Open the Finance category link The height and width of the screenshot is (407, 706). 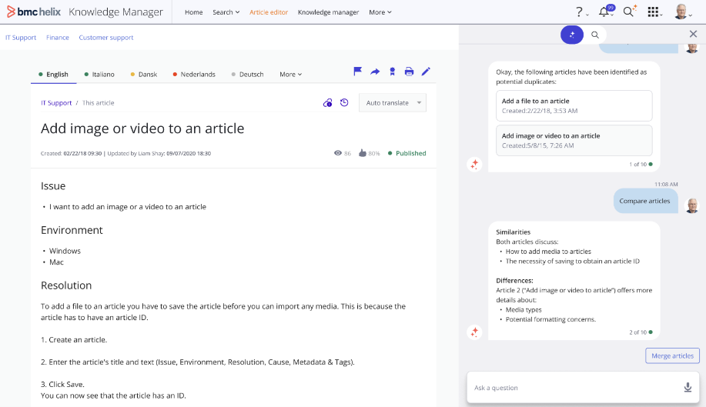(x=58, y=38)
